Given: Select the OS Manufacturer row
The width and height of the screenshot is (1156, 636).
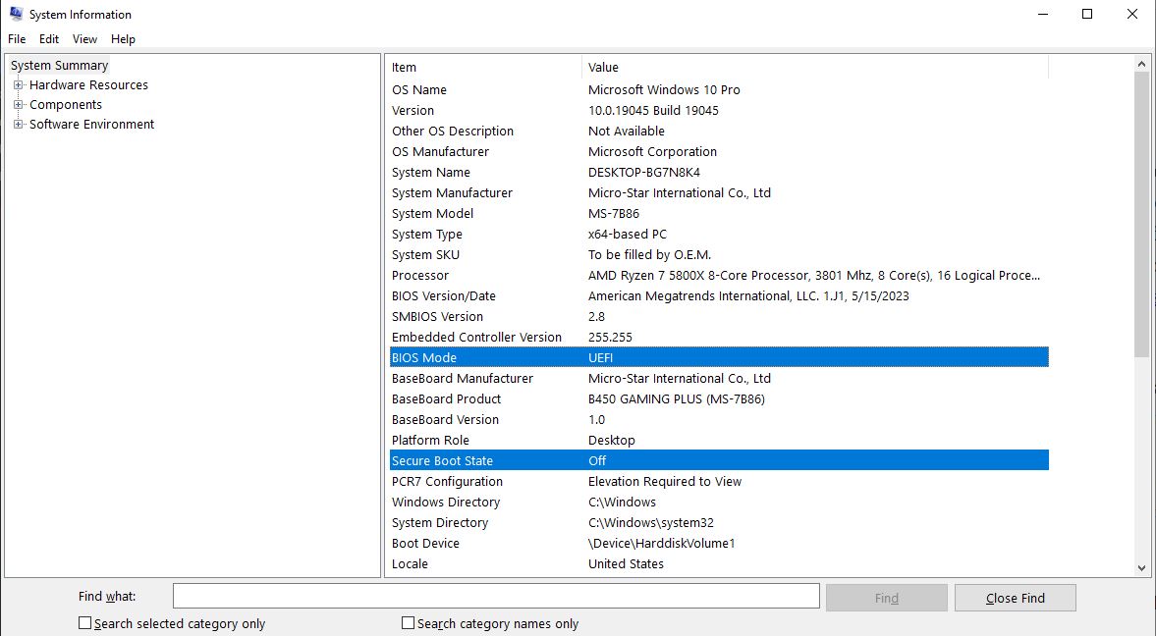Looking at the screenshot, I should coord(719,152).
